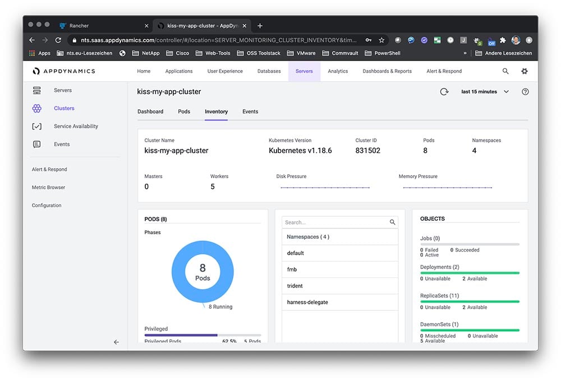Open the Dashboard tab of the cluster
This screenshot has width=561, height=381.
click(150, 111)
